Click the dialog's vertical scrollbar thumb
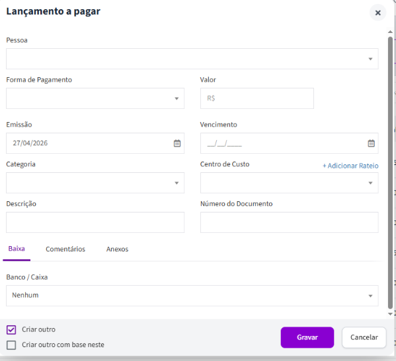 pyautogui.click(x=390, y=173)
